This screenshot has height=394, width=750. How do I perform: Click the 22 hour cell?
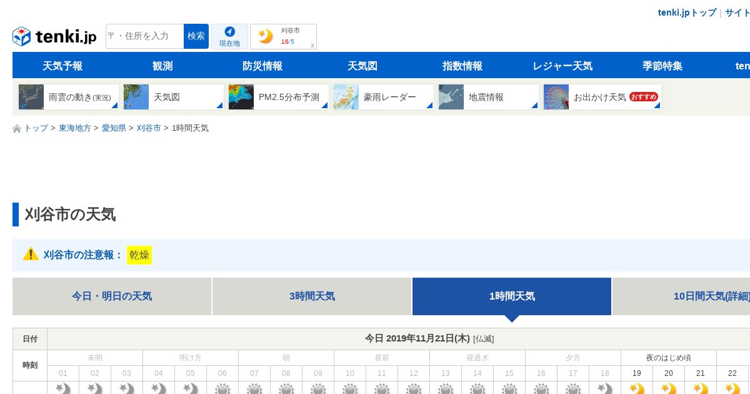coord(732,373)
